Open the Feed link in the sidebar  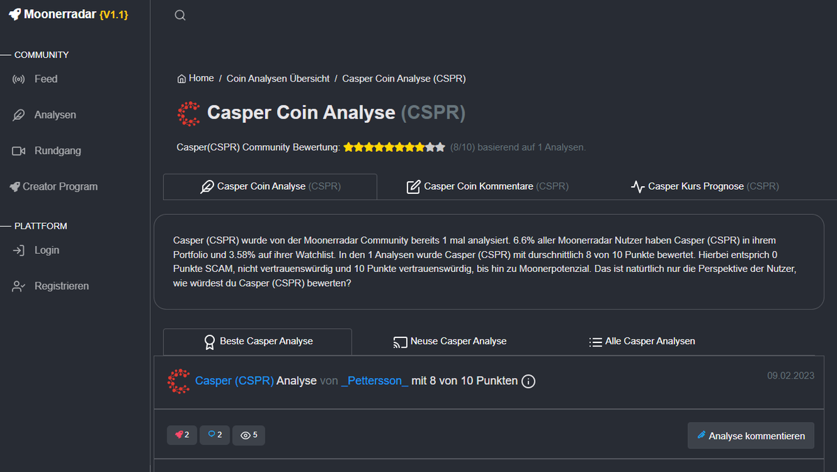click(x=46, y=79)
